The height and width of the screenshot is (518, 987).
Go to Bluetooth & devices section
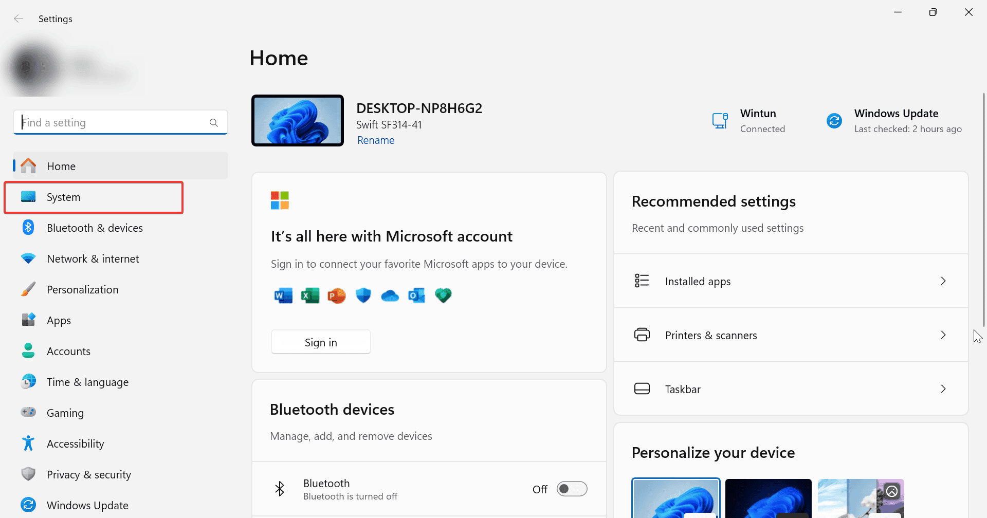(x=95, y=228)
